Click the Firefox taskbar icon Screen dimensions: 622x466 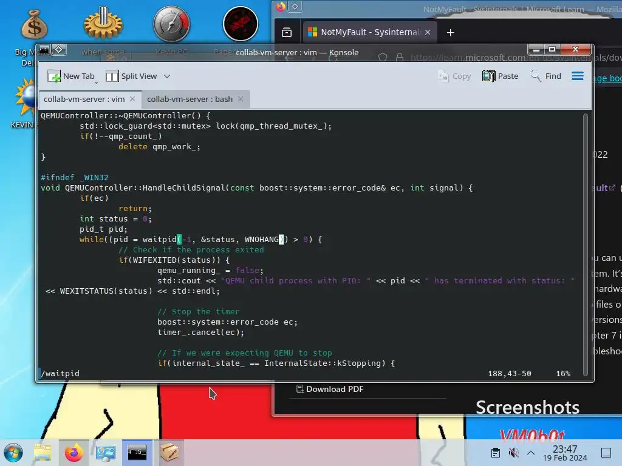[74, 453]
